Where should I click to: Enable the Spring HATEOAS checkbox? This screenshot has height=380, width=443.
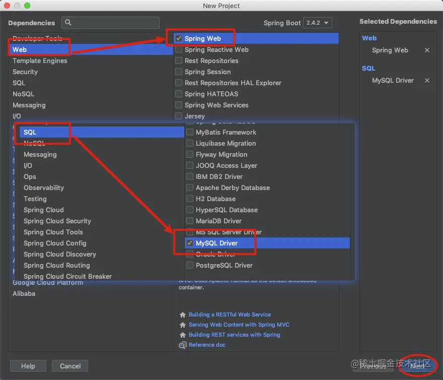click(x=179, y=94)
